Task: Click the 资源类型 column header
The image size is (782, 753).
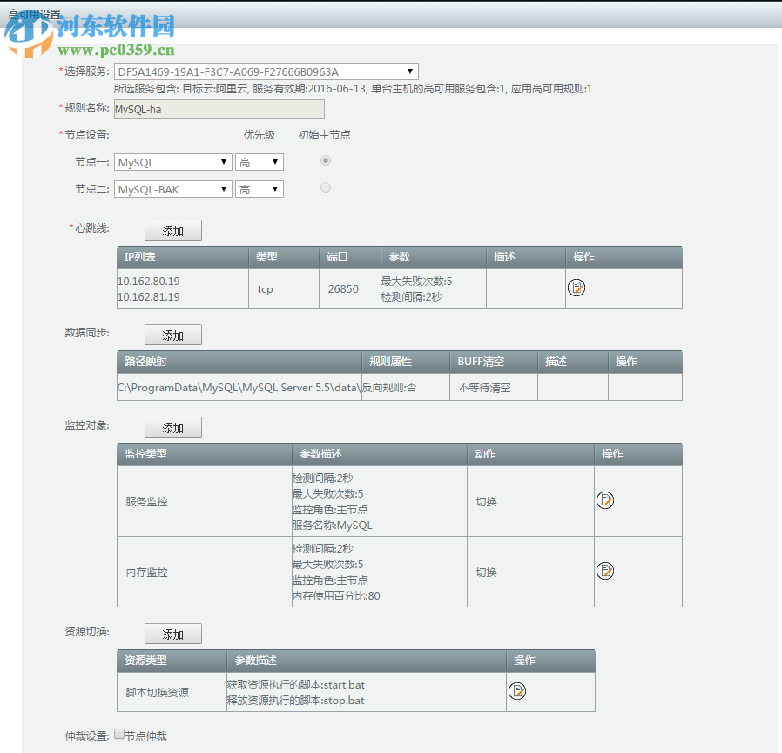Action: click(x=172, y=661)
